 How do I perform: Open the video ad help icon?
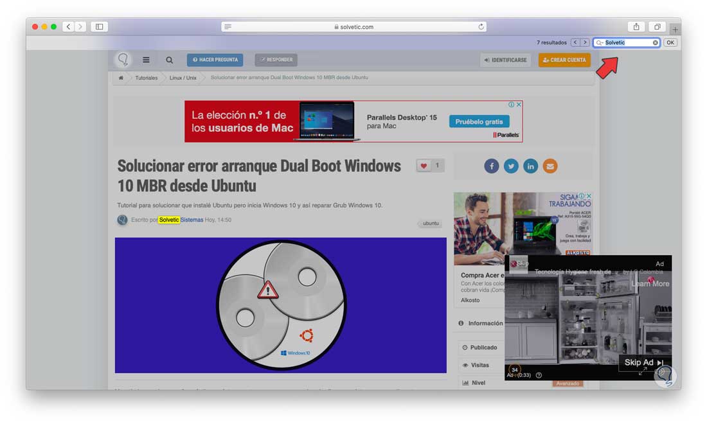[539, 375]
